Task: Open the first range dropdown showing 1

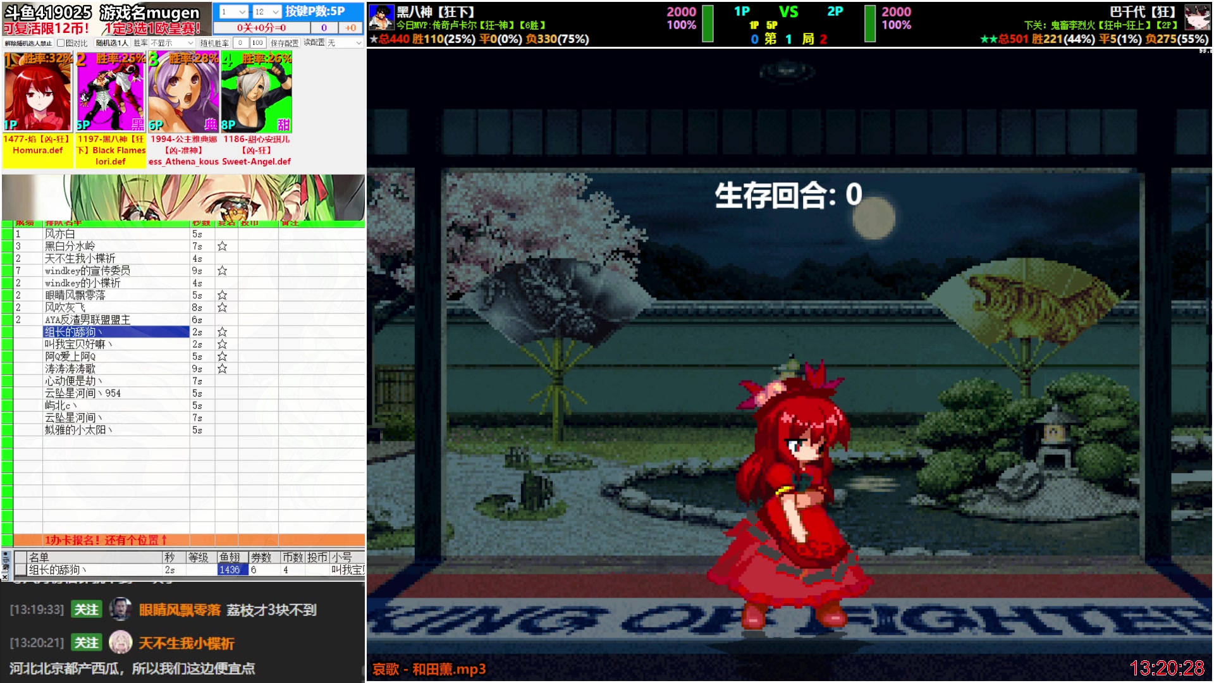Action: point(233,12)
